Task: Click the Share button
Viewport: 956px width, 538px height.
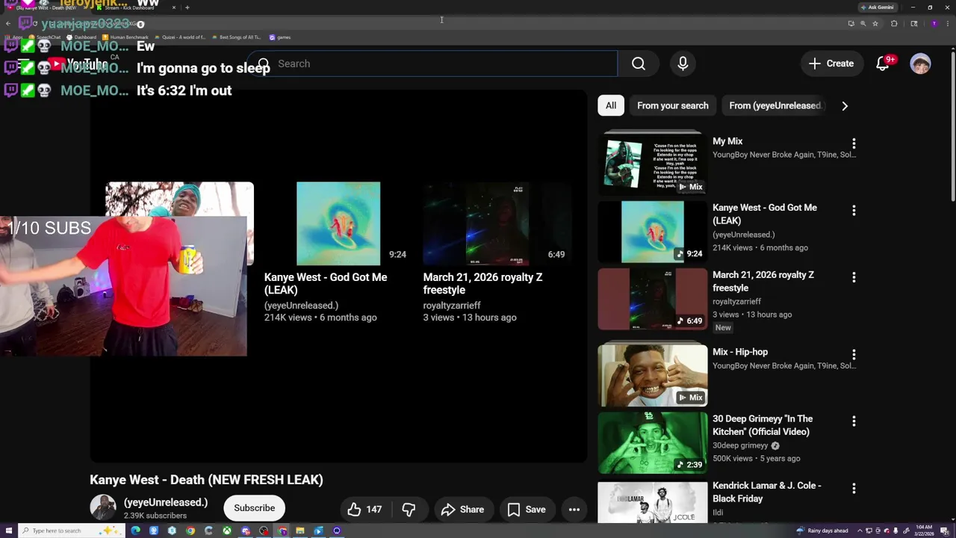Action: [x=463, y=510]
